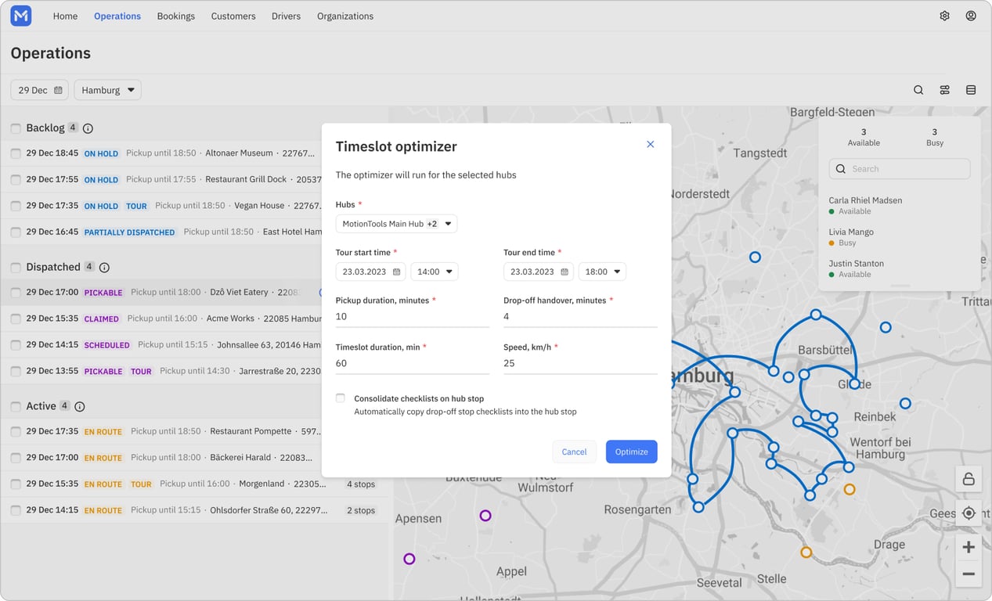Click the orange map marker near Drage

click(x=806, y=552)
